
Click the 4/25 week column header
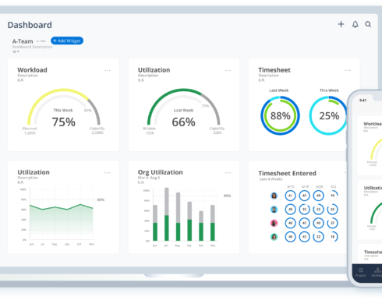tap(320, 187)
